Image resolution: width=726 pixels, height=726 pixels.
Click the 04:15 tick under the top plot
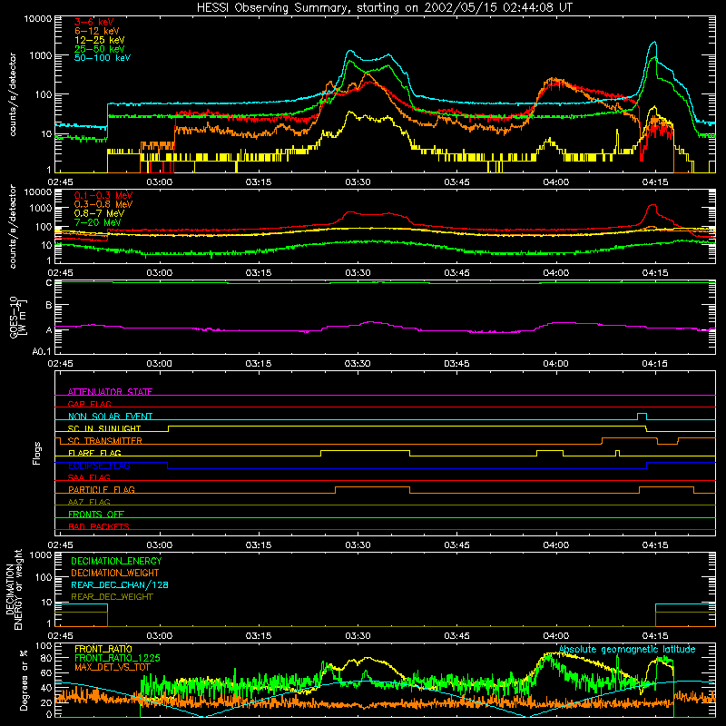(x=654, y=182)
